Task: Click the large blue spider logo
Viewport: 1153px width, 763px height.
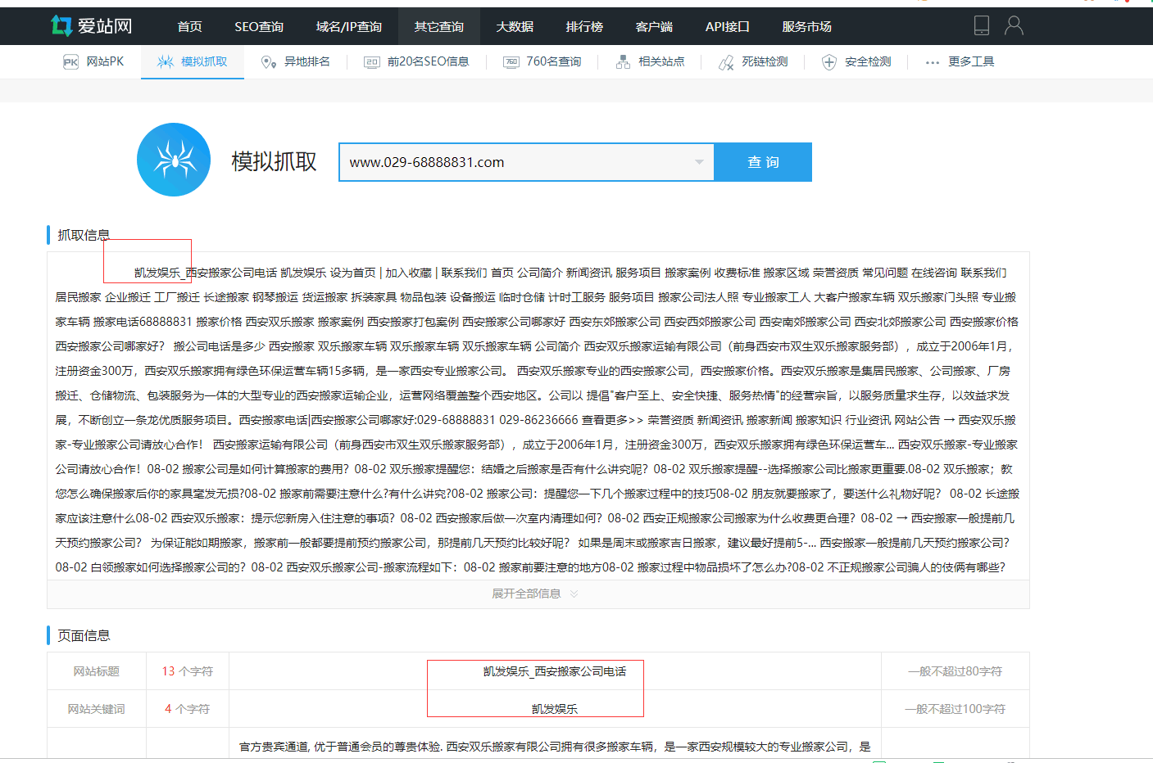Action: click(174, 160)
